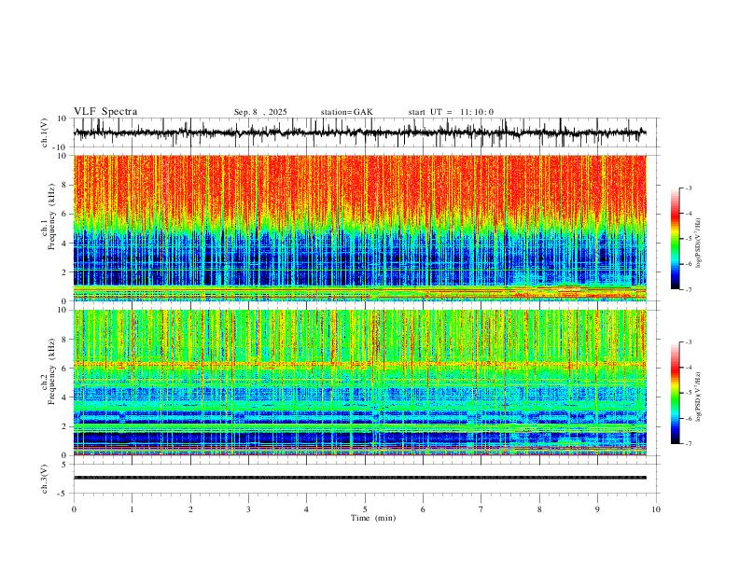Click inside the ch.1 spectrogram panel
Viewport: 739px width, 571px height.
click(x=359, y=228)
